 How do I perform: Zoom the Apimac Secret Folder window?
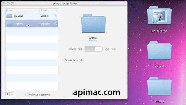click(12, 3)
